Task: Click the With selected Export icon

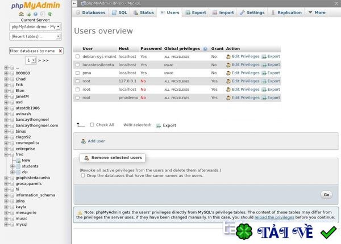Action: pos(159,125)
